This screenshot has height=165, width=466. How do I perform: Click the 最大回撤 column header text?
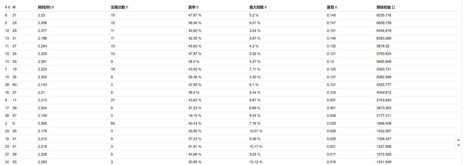pyautogui.click(x=256, y=7)
